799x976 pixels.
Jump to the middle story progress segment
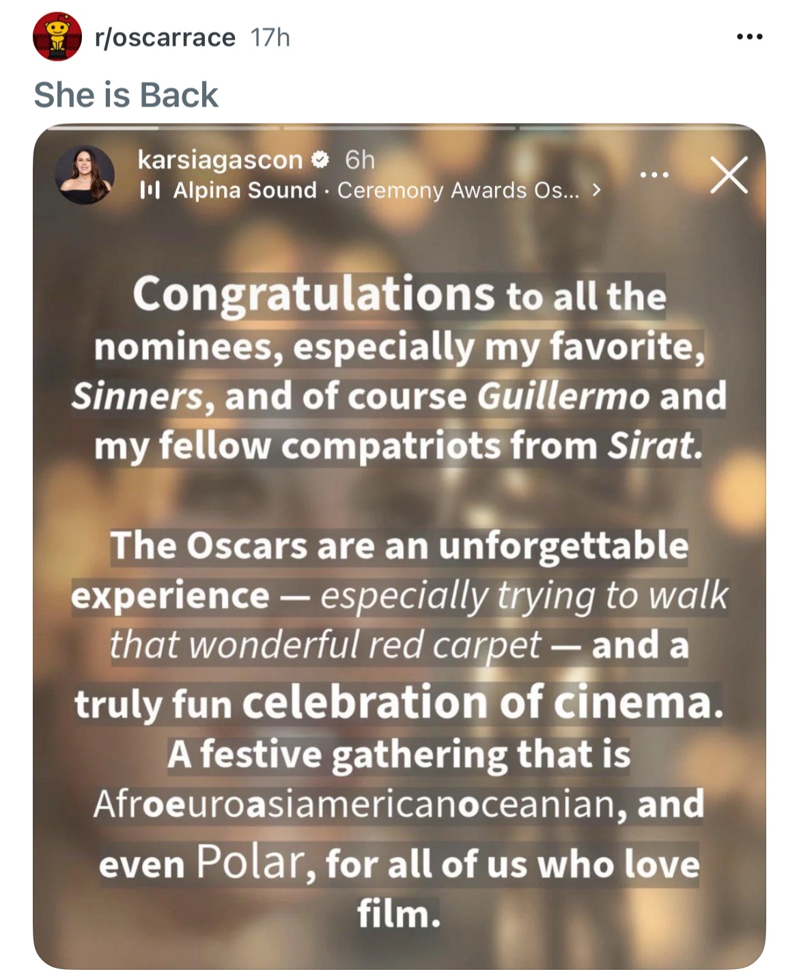tap(399, 128)
